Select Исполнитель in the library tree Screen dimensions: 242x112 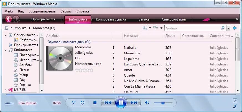tap(29, 60)
